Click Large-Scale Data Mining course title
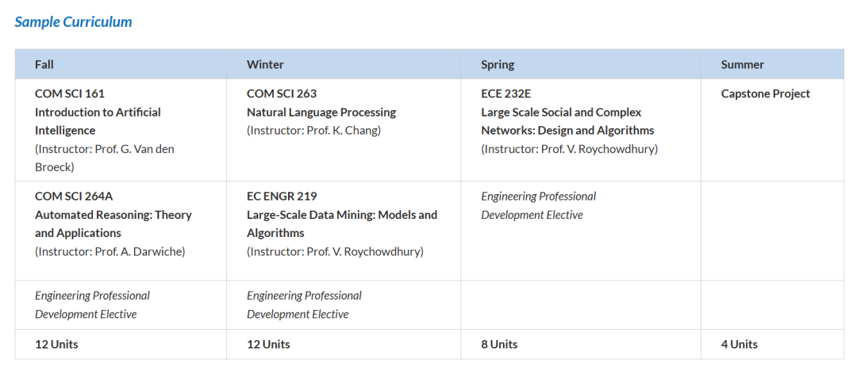This screenshot has height=367, width=857. point(341,224)
